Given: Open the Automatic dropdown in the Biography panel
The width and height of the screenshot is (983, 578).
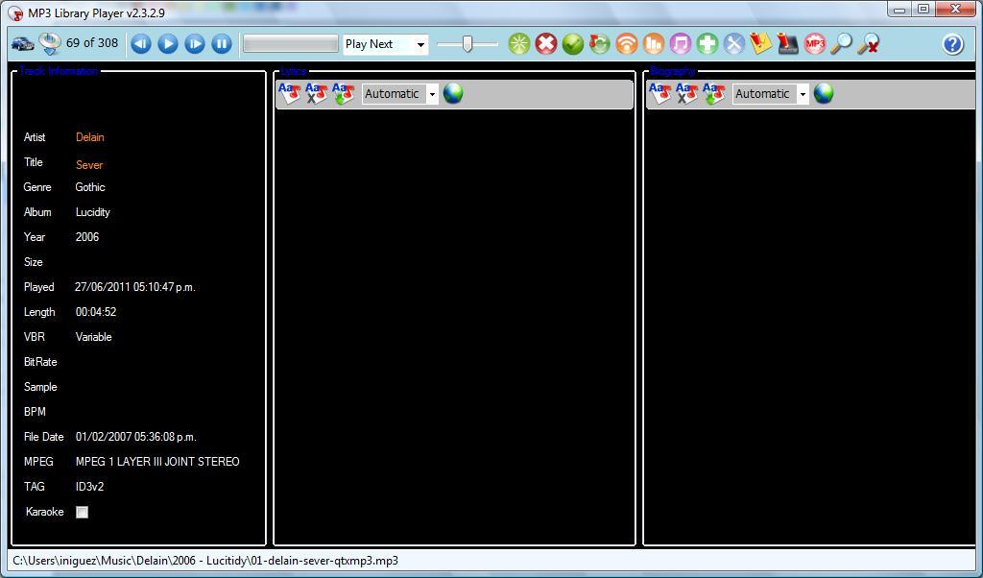Looking at the screenshot, I should [x=769, y=93].
